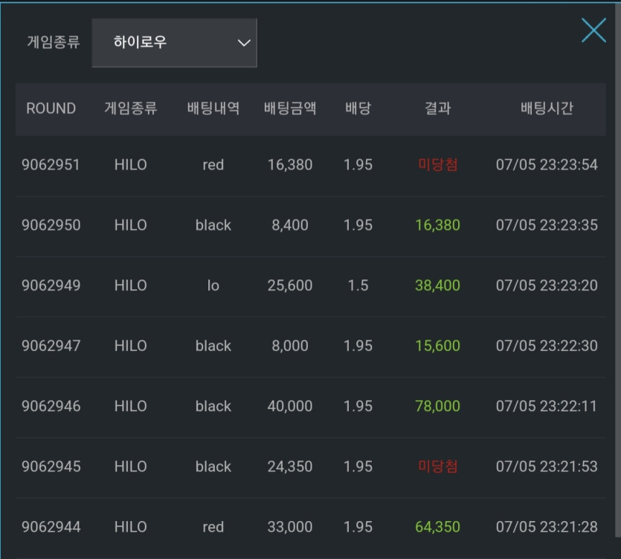Click the 38,400 result value
Image resolution: width=621 pixels, height=559 pixels.
click(x=437, y=285)
